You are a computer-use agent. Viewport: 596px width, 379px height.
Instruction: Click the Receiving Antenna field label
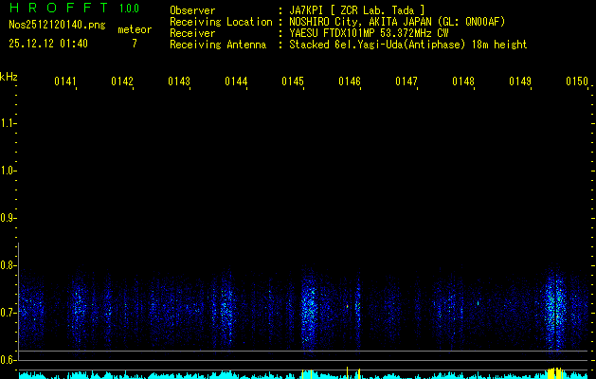point(222,45)
